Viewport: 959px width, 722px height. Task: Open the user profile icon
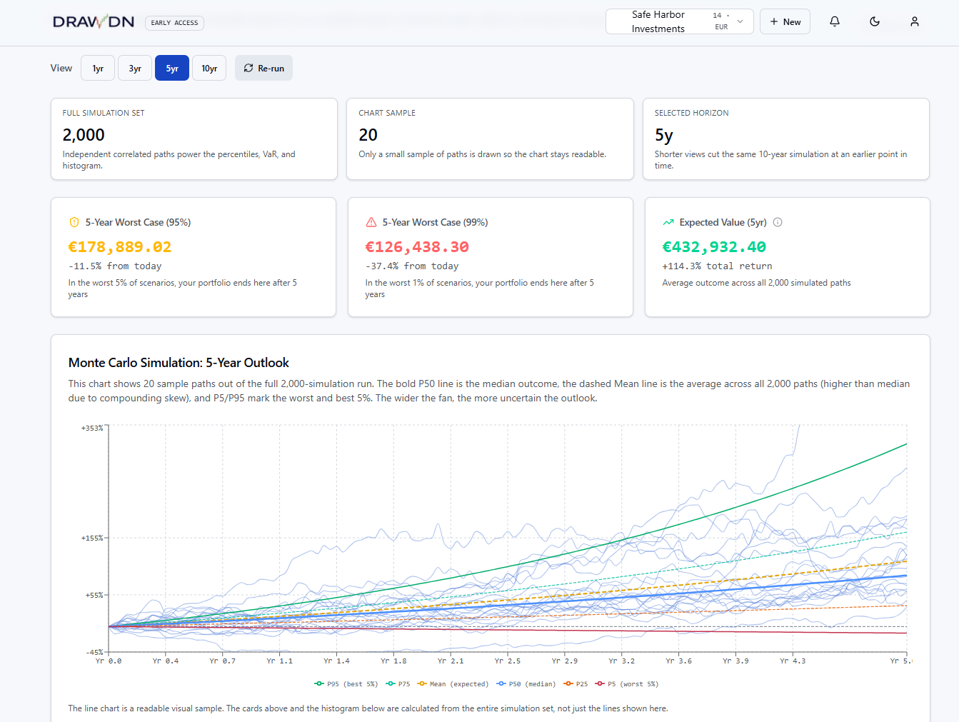point(914,21)
